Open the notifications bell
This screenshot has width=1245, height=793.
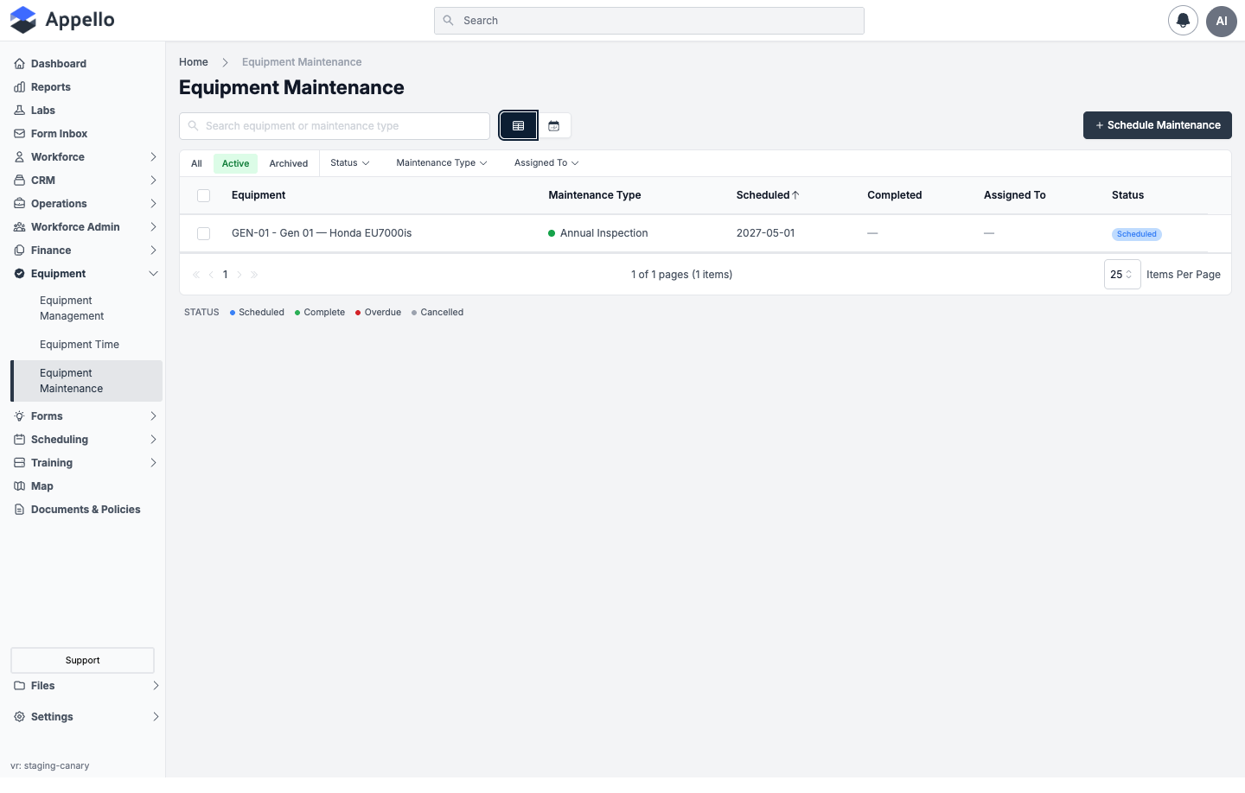pos(1183,21)
